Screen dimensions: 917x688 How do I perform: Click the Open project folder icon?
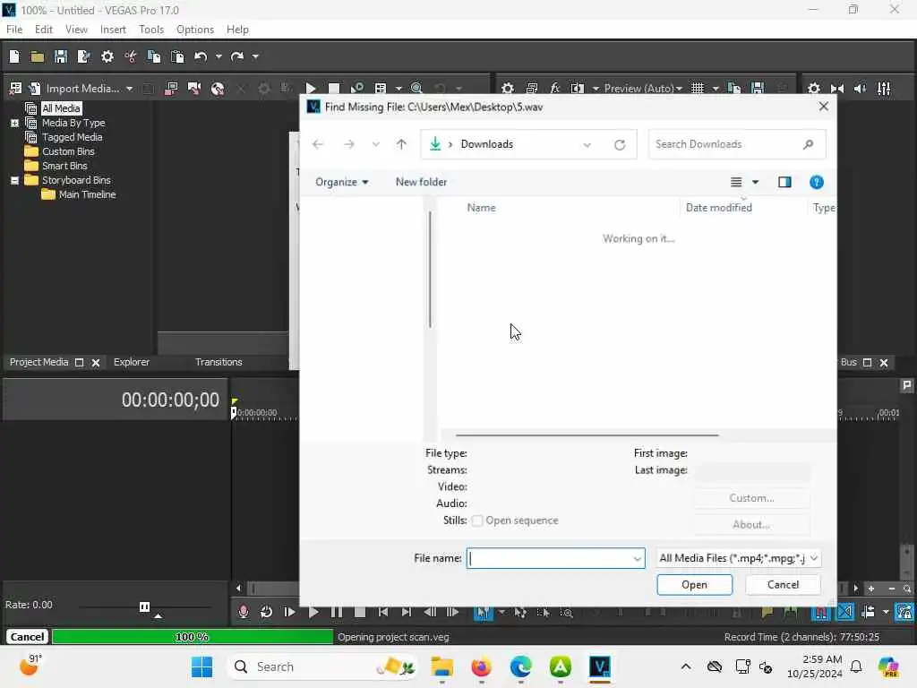pos(38,56)
